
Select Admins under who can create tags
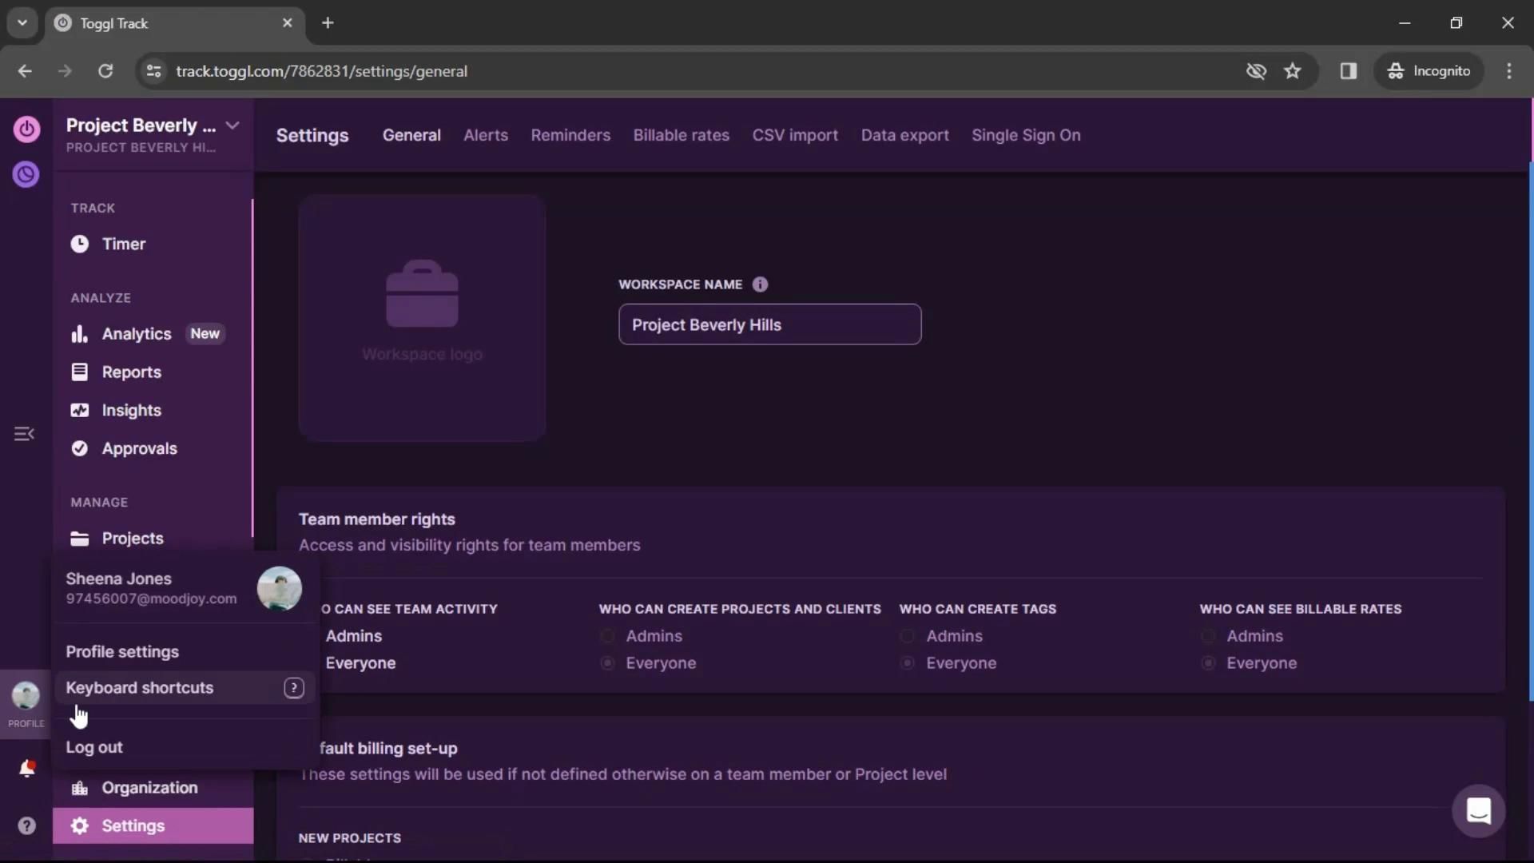coord(908,636)
